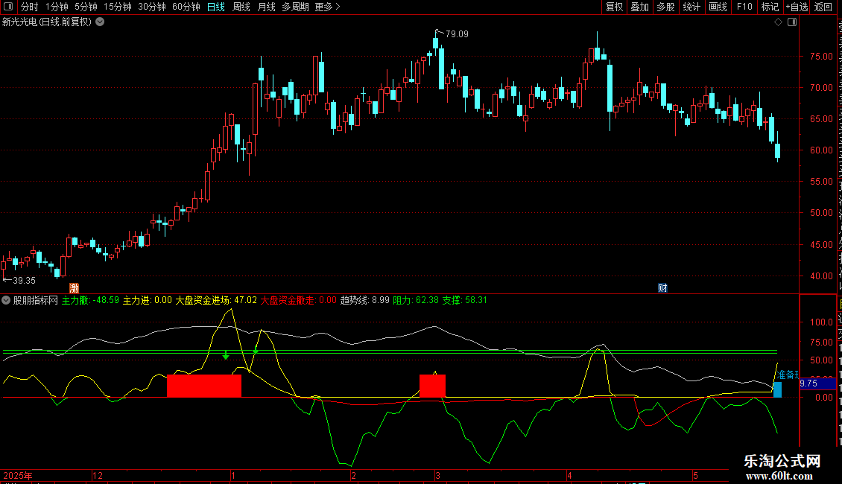The height and width of the screenshot is (484, 842).
Task: Open the F10 company info
Action: click(x=744, y=7)
